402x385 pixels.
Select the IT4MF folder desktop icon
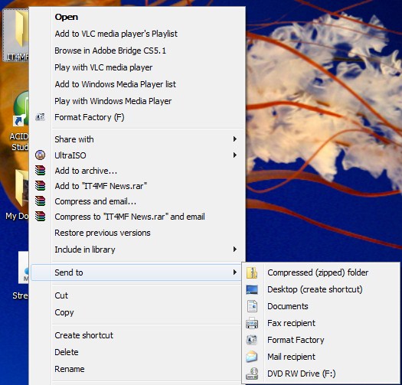[x=16, y=35]
